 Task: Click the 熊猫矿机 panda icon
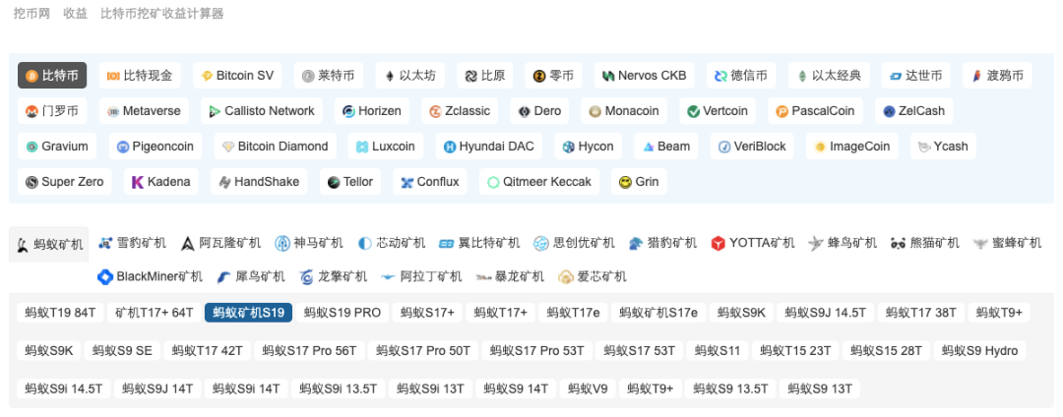click(899, 243)
